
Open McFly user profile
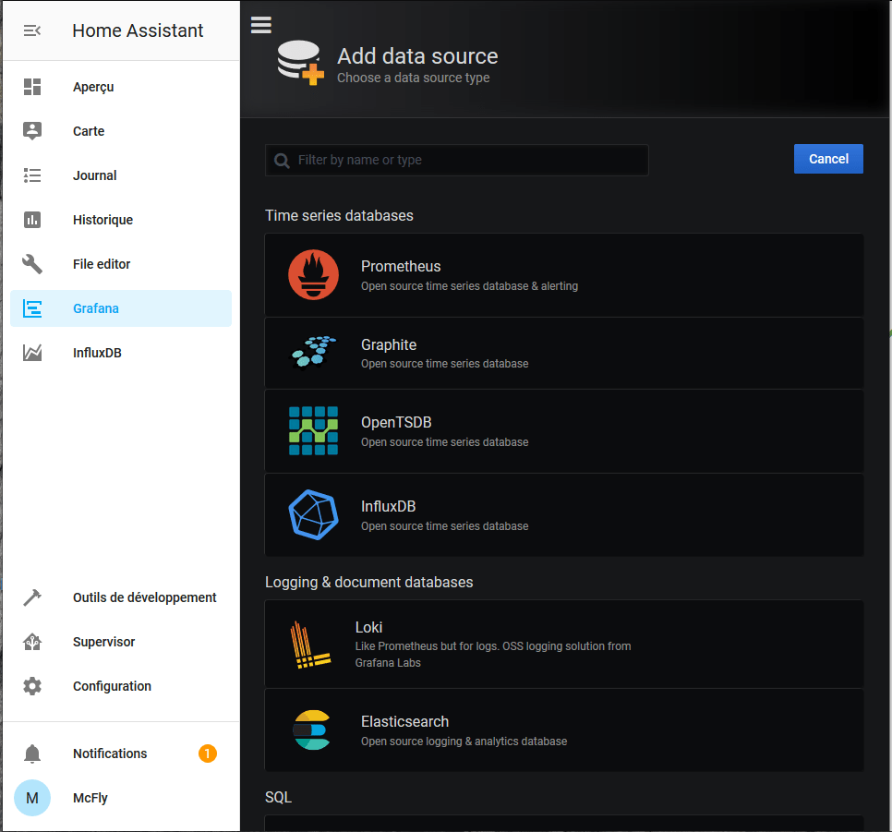pos(90,798)
